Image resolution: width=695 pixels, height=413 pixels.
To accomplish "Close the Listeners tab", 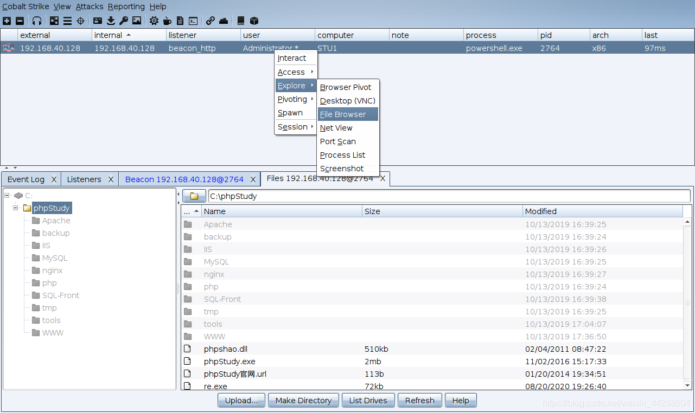I will pyautogui.click(x=111, y=179).
